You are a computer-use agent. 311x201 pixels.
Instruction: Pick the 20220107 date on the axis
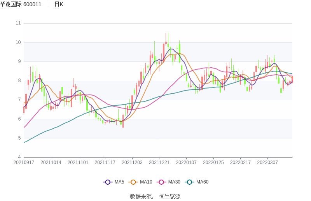[186, 163]
